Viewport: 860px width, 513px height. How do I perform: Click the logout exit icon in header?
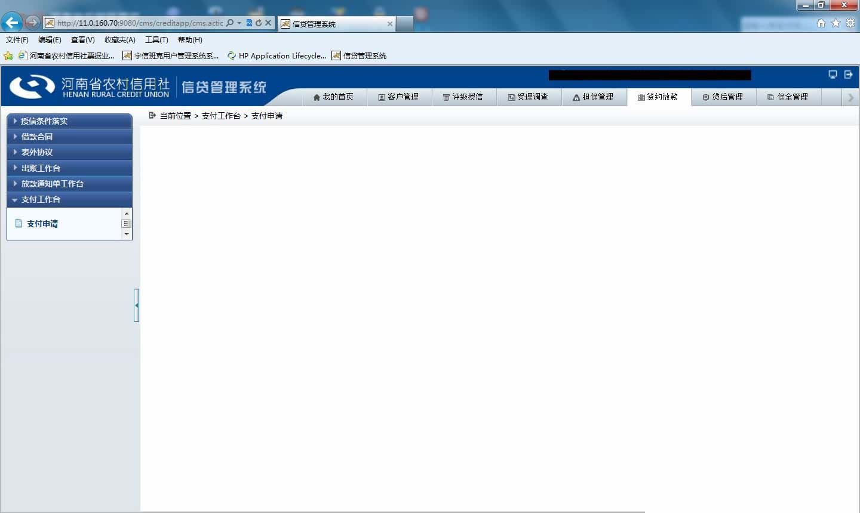pos(848,75)
